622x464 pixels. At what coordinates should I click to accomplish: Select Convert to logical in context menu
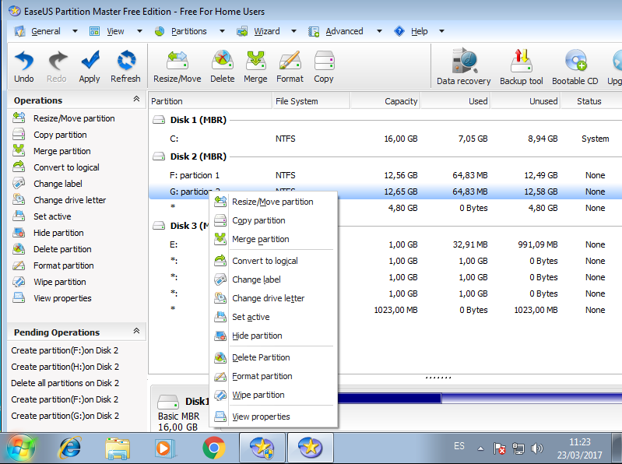[x=273, y=261]
